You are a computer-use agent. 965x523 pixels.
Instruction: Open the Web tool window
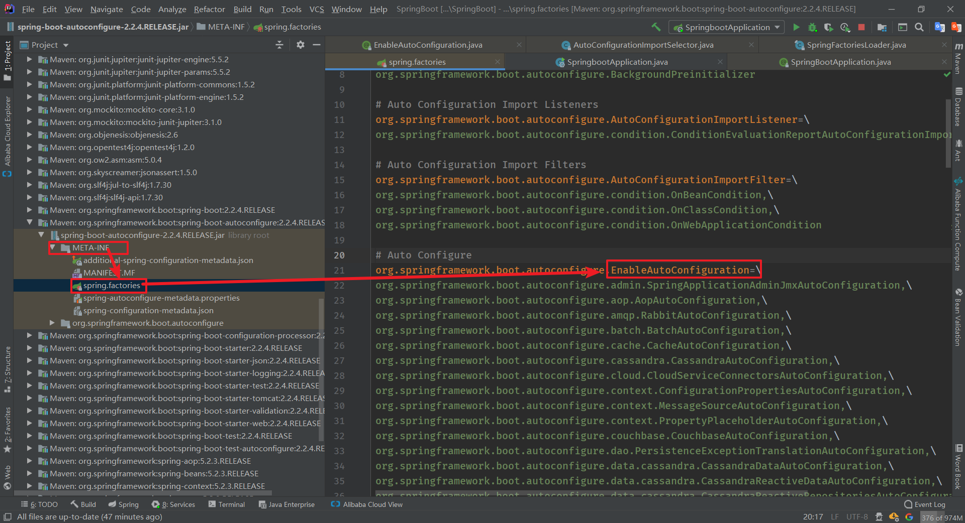point(7,477)
